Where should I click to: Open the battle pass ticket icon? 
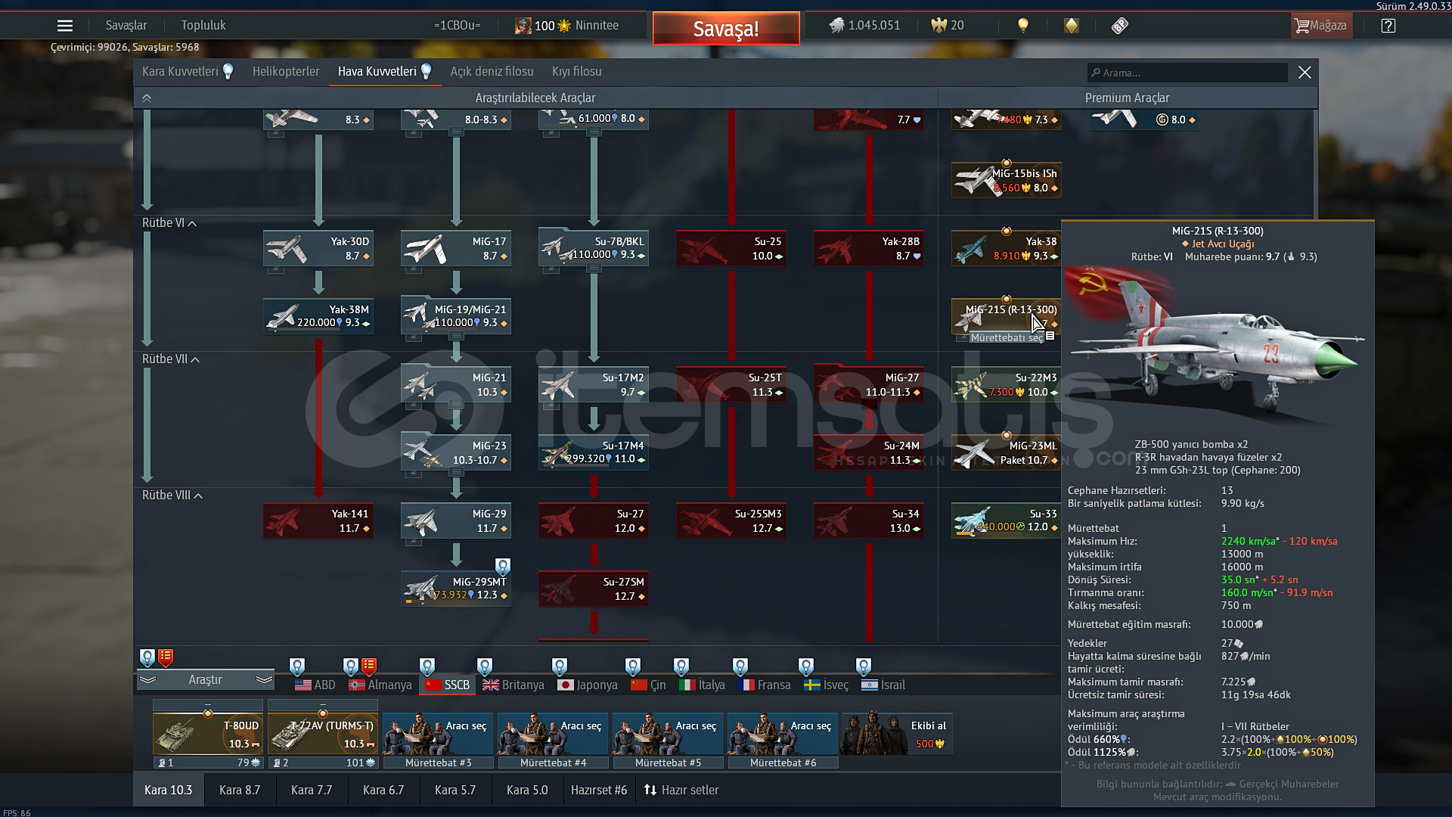(1120, 26)
